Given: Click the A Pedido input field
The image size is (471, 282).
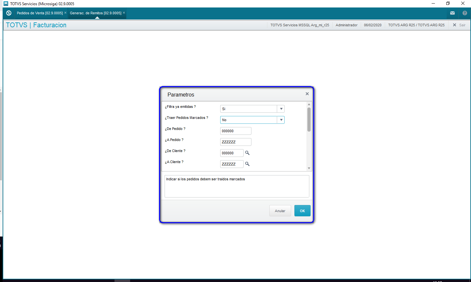Looking at the screenshot, I should click(236, 142).
